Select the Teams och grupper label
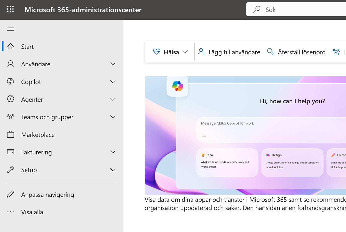 [47, 117]
